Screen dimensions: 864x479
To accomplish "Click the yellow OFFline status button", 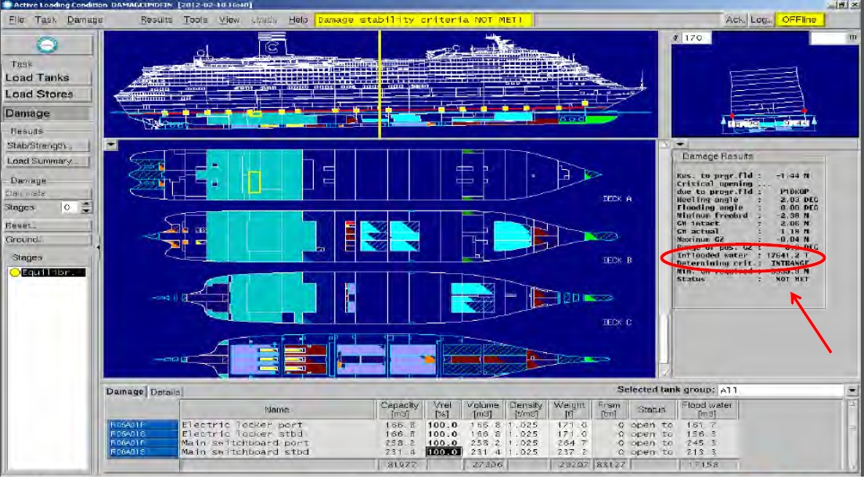I will tap(800, 20).
